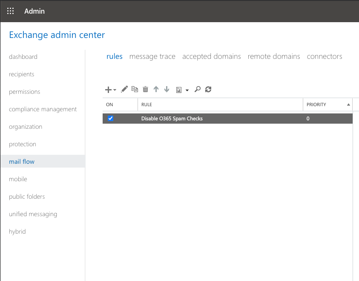Toggle the PRIORITY sort arrow
This screenshot has height=281, width=359.
coord(348,104)
